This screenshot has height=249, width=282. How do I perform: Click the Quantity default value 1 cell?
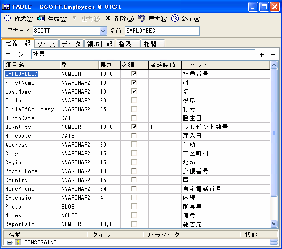pos(165,127)
